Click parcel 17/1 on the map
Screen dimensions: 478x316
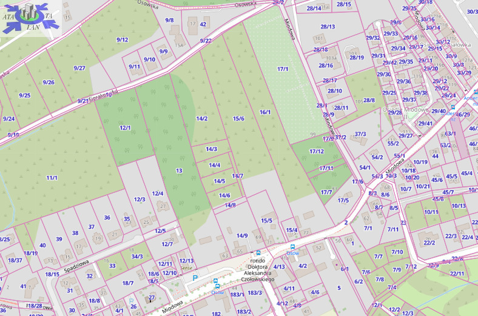pyautogui.click(x=283, y=69)
